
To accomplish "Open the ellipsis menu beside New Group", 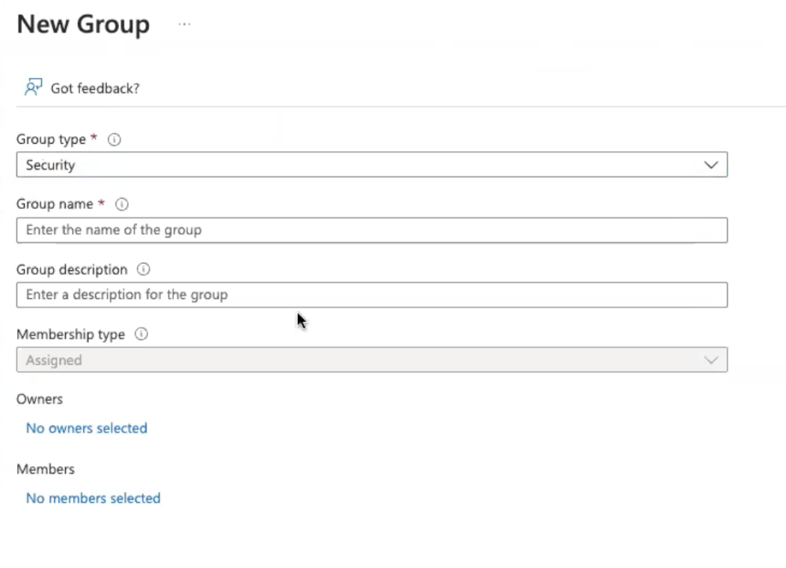I will point(184,23).
